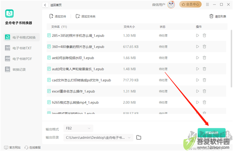Select file cad文件怎么打印转换成pdf文件_1.epub
The width and height of the screenshot is (233, 151).
(x=82, y=80)
